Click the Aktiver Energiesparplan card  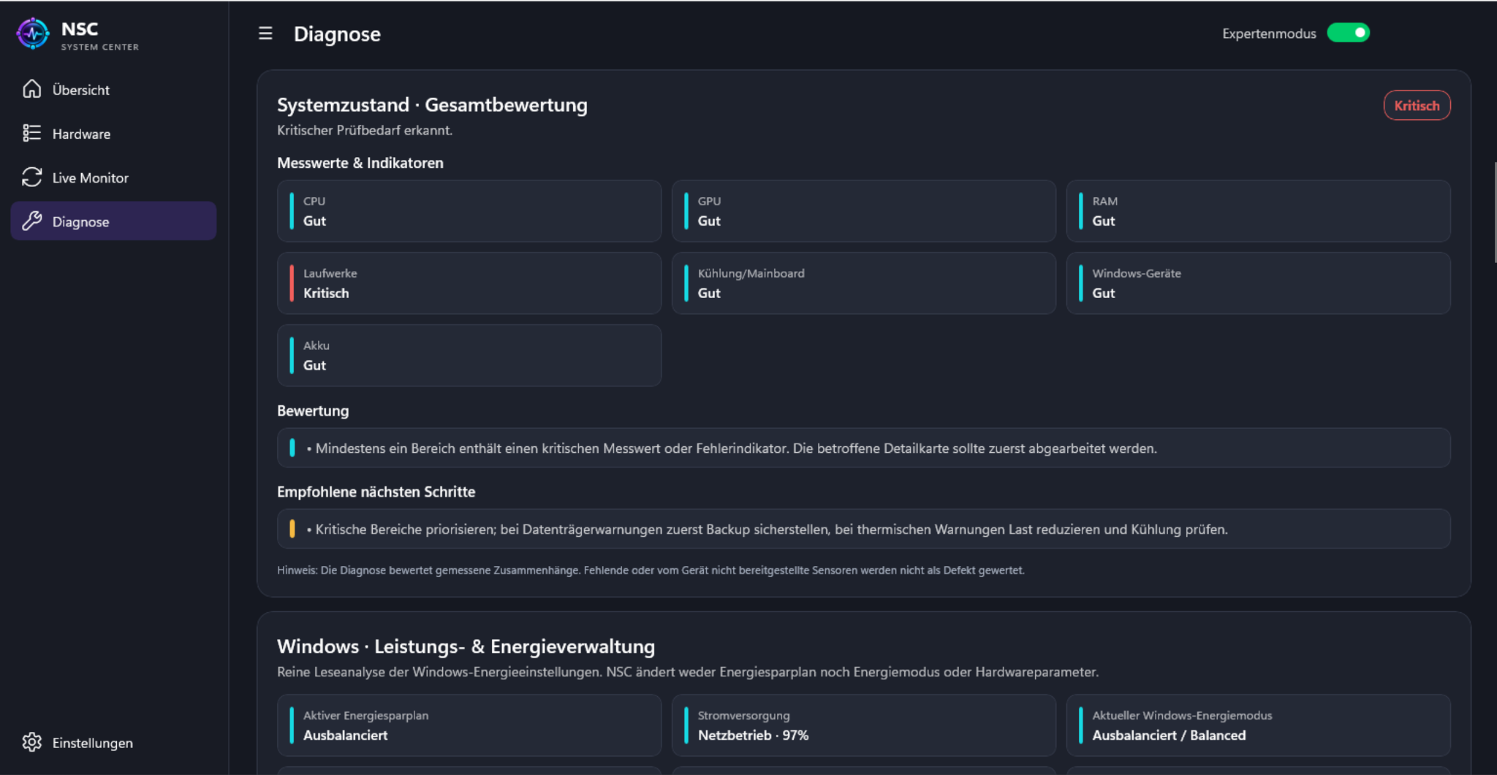[x=469, y=725]
